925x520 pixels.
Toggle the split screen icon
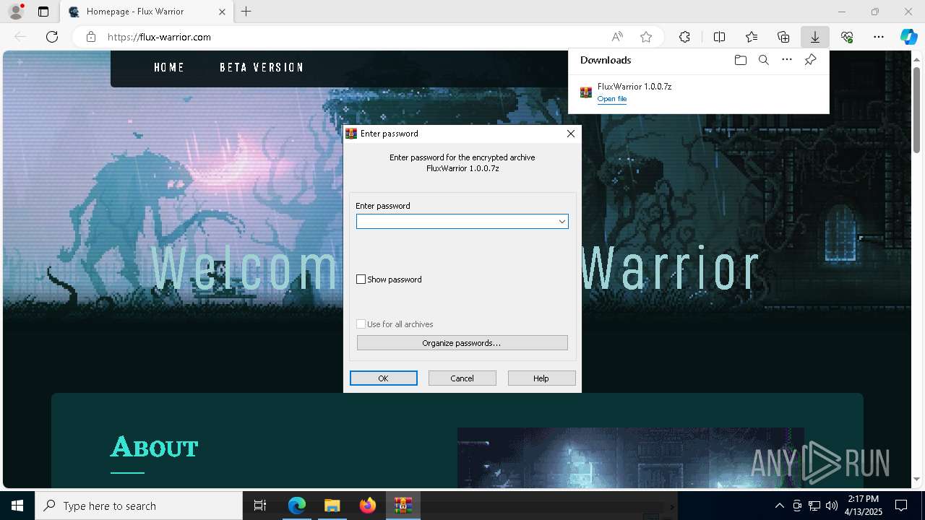(719, 37)
